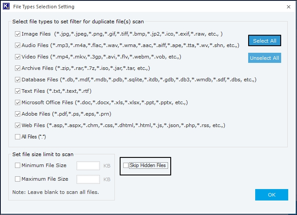Uncheck the Adobe Files checkbox

tap(18, 114)
